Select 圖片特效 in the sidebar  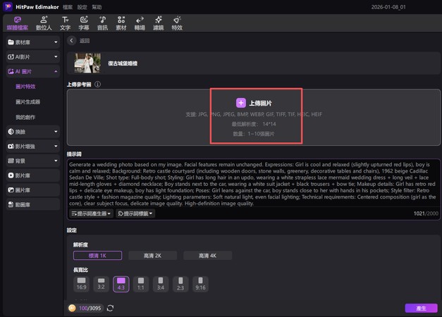tap(25, 87)
